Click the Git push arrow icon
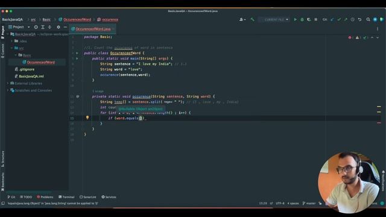The image size is (386, 217). point(346,19)
